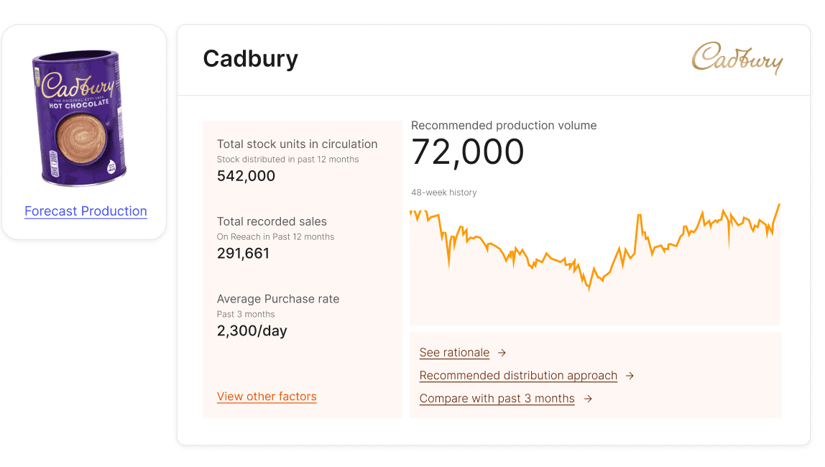Click the Average Purchase rate label
The width and height of the screenshot is (825, 467).
pyautogui.click(x=278, y=299)
